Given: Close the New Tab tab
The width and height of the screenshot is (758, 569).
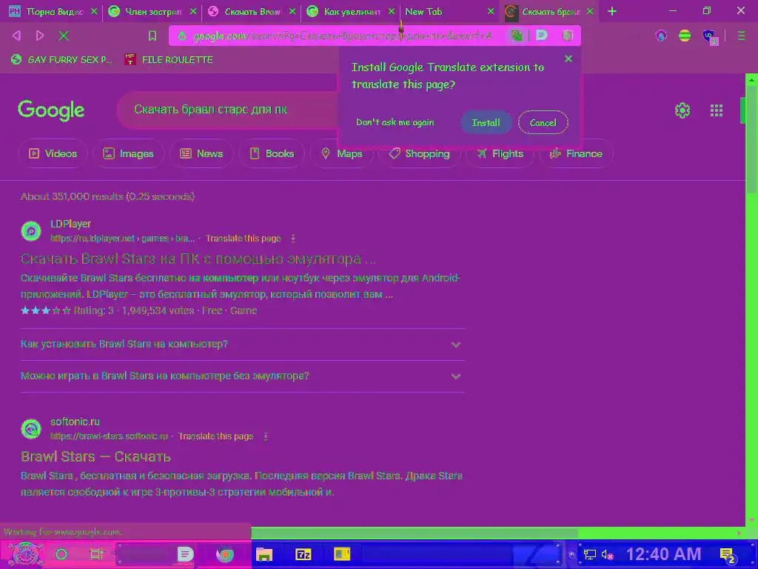Looking at the screenshot, I should [x=491, y=11].
